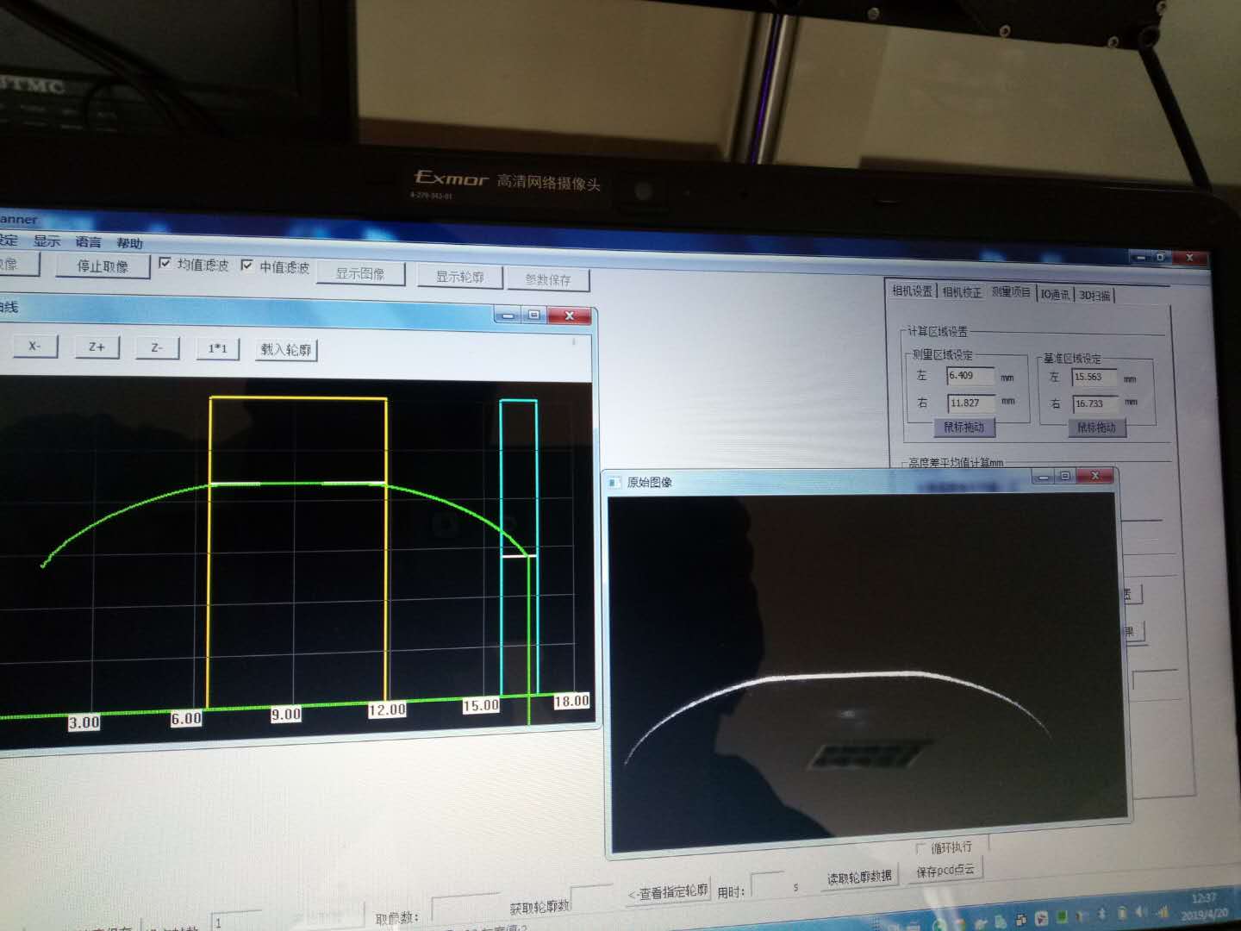Click the X- zoom button

click(x=34, y=347)
